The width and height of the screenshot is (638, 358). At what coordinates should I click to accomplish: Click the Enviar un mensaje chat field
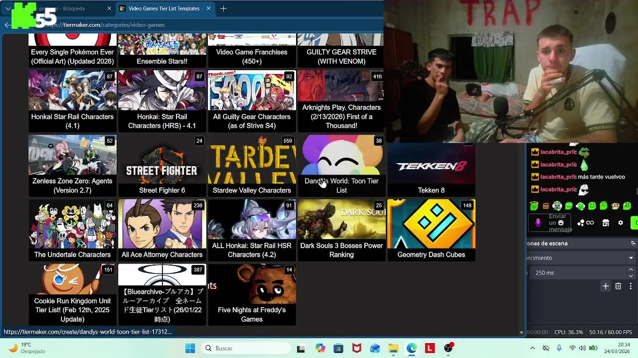pyautogui.click(x=550, y=223)
